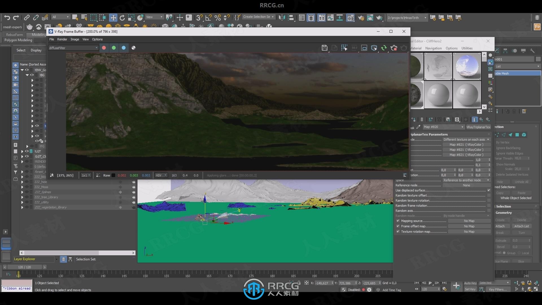This screenshot has width=542, height=305.
Task: Open the Map #820 name dropdown
Action: (x=443, y=127)
